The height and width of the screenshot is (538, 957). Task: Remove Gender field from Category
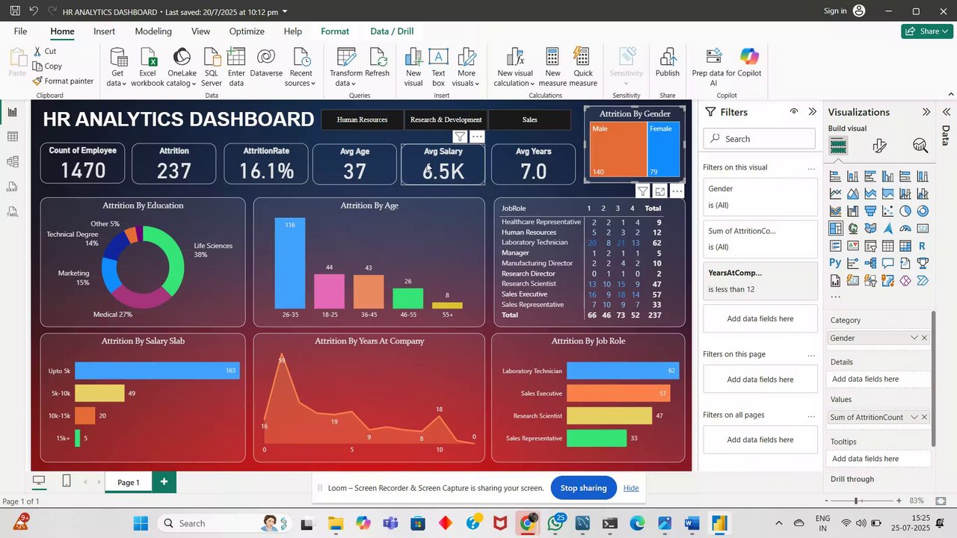924,338
